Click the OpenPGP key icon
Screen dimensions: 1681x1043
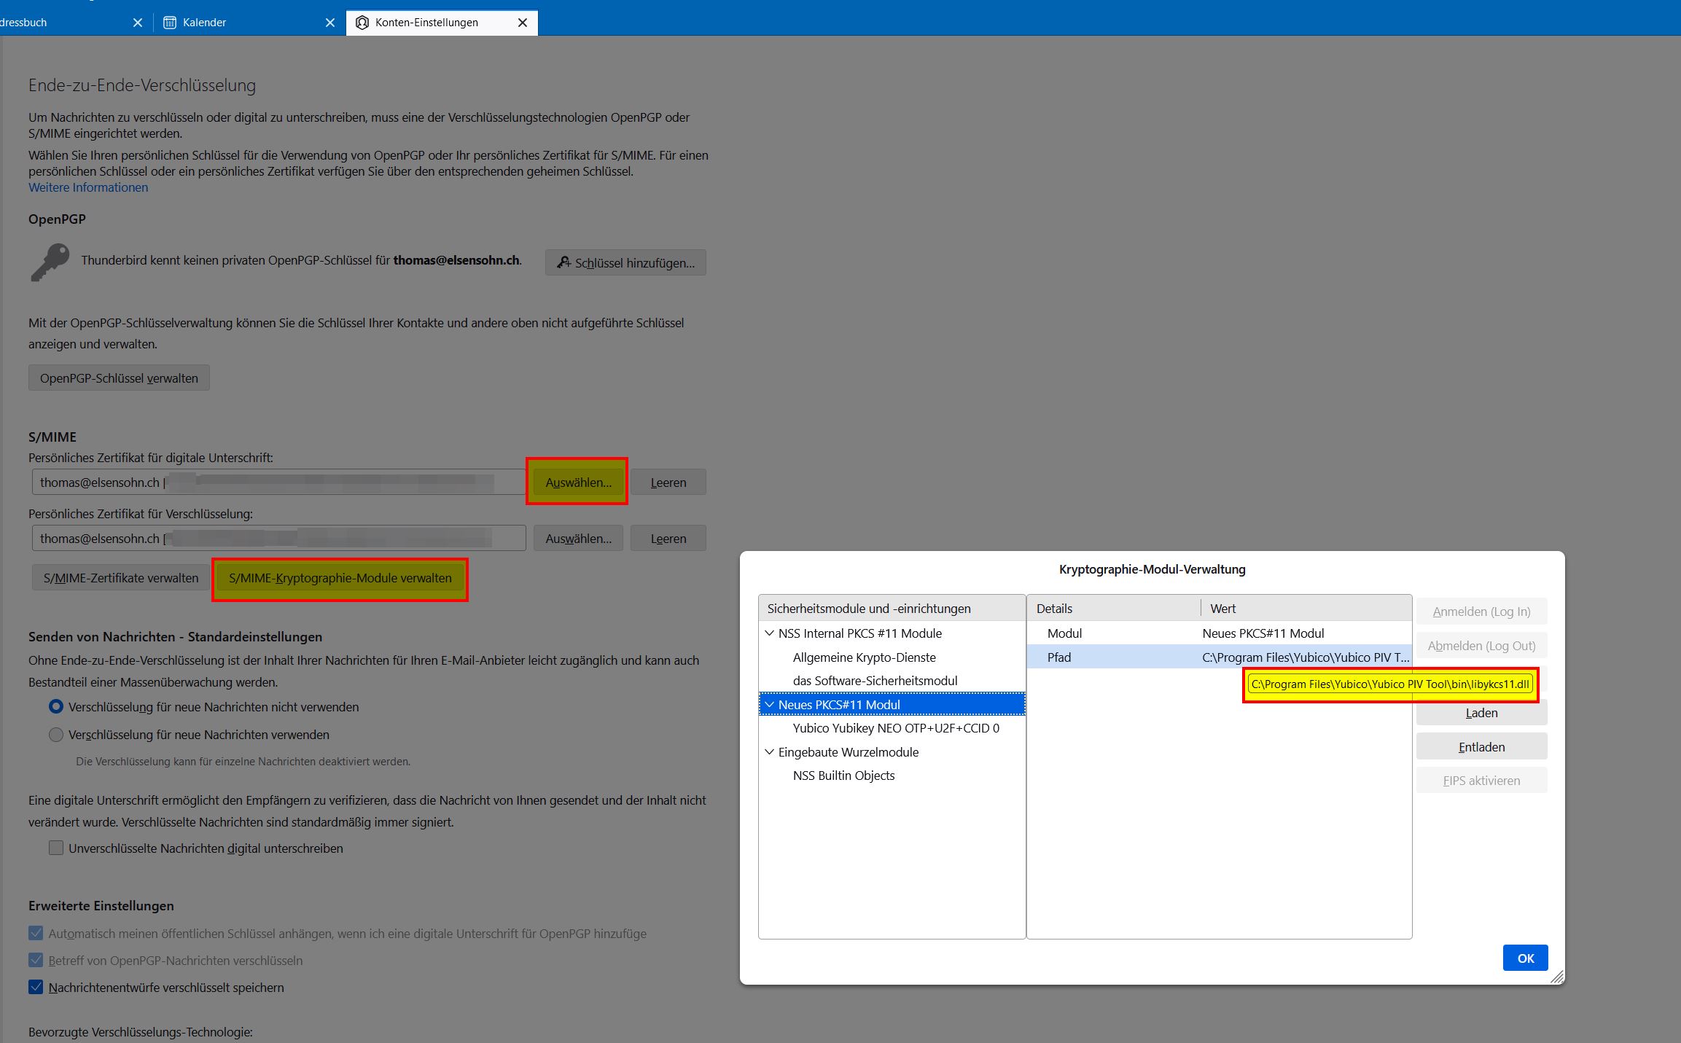coord(50,262)
